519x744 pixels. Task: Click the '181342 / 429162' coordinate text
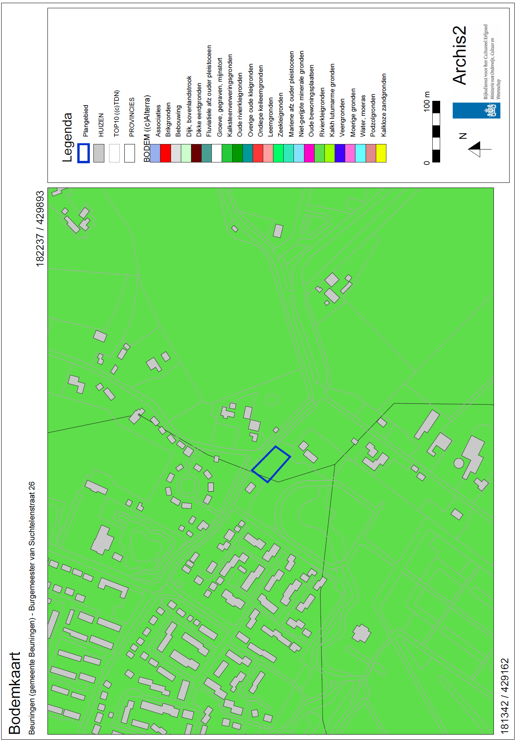coord(505,696)
